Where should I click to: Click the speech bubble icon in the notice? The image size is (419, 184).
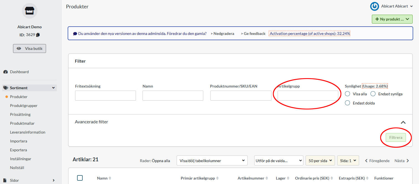click(75, 34)
